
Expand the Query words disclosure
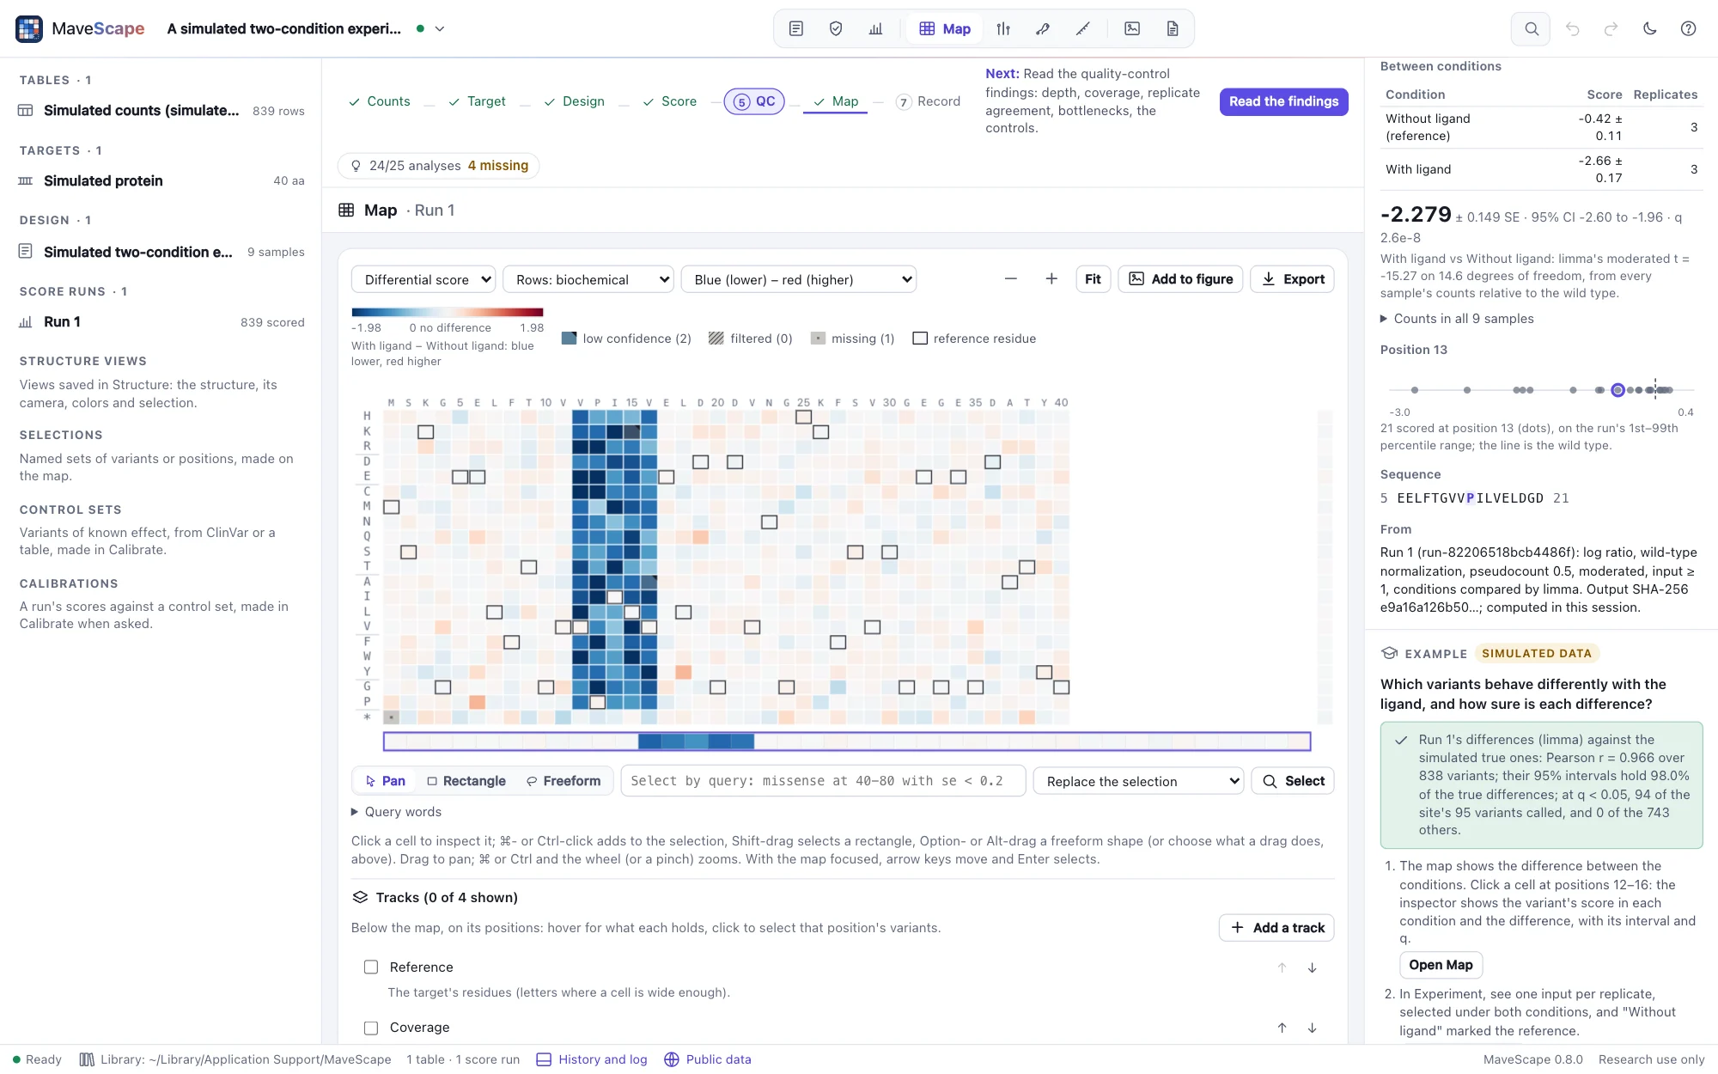(x=397, y=812)
